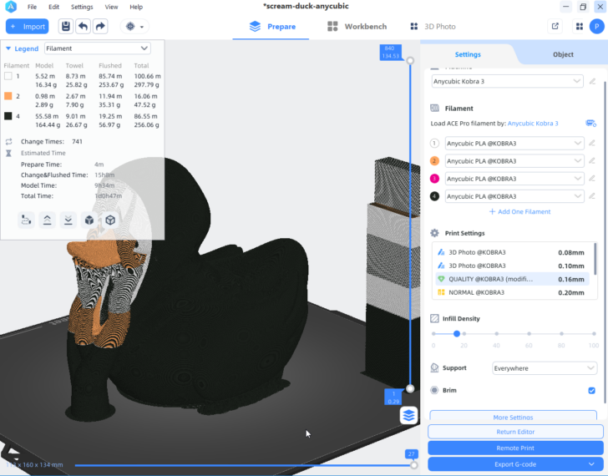The height and width of the screenshot is (476, 608).
Task: Switch to the 3D Photo tab
Action: pos(433,27)
